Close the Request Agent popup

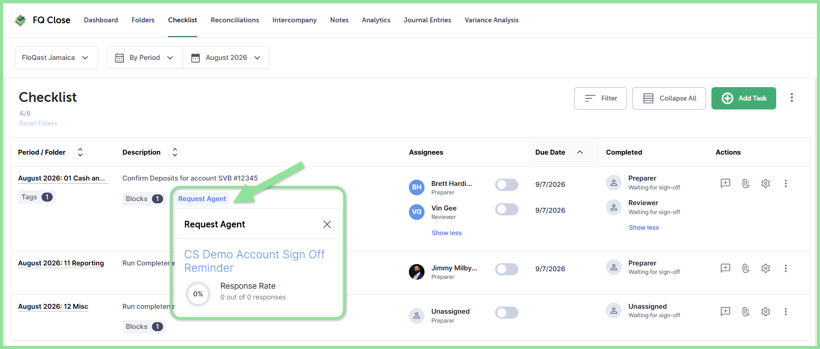click(327, 224)
